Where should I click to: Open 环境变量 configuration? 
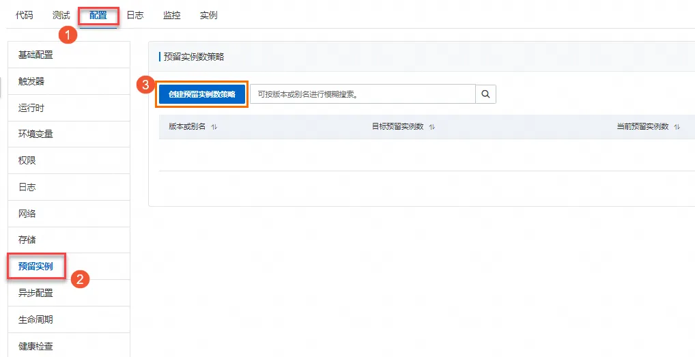[x=69, y=134]
